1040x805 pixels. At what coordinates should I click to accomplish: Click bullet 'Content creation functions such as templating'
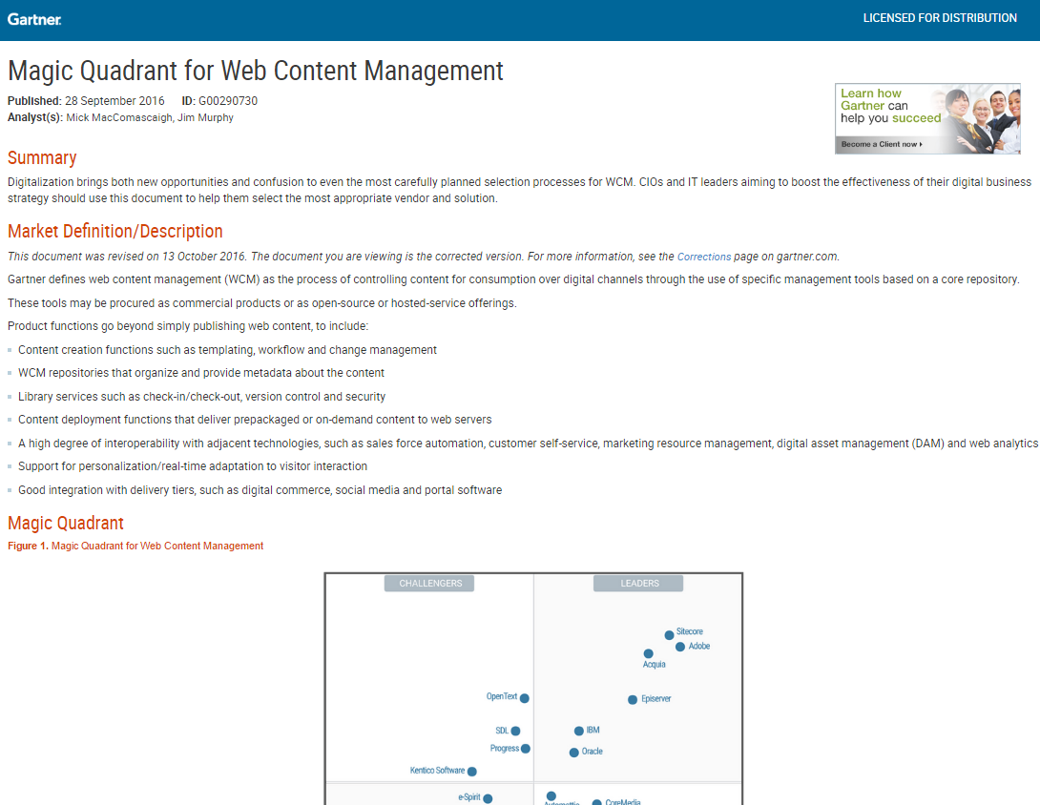click(x=227, y=350)
